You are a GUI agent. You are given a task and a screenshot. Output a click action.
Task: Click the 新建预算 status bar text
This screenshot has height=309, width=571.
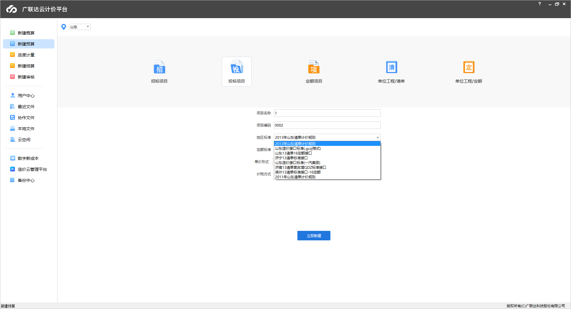tap(8, 306)
